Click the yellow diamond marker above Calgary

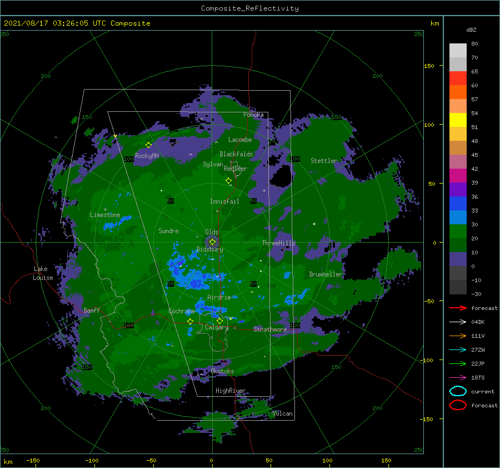219,321
